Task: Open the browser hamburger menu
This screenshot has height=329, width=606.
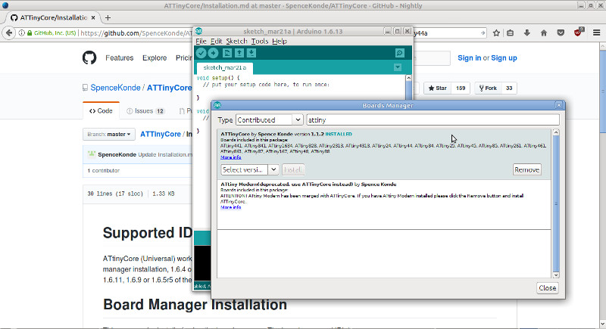Action: [596, 33]
